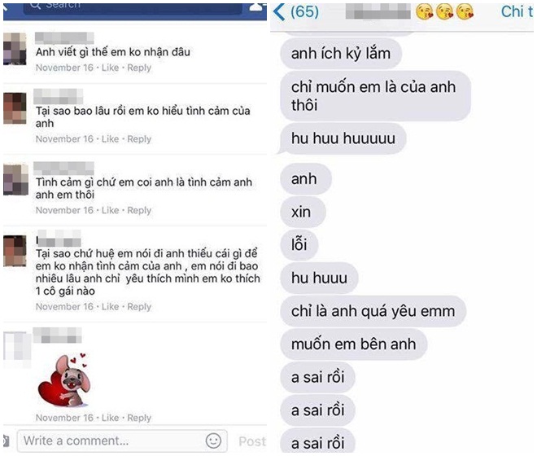Tap the profile icon in Facebook header

pos(258,7)
